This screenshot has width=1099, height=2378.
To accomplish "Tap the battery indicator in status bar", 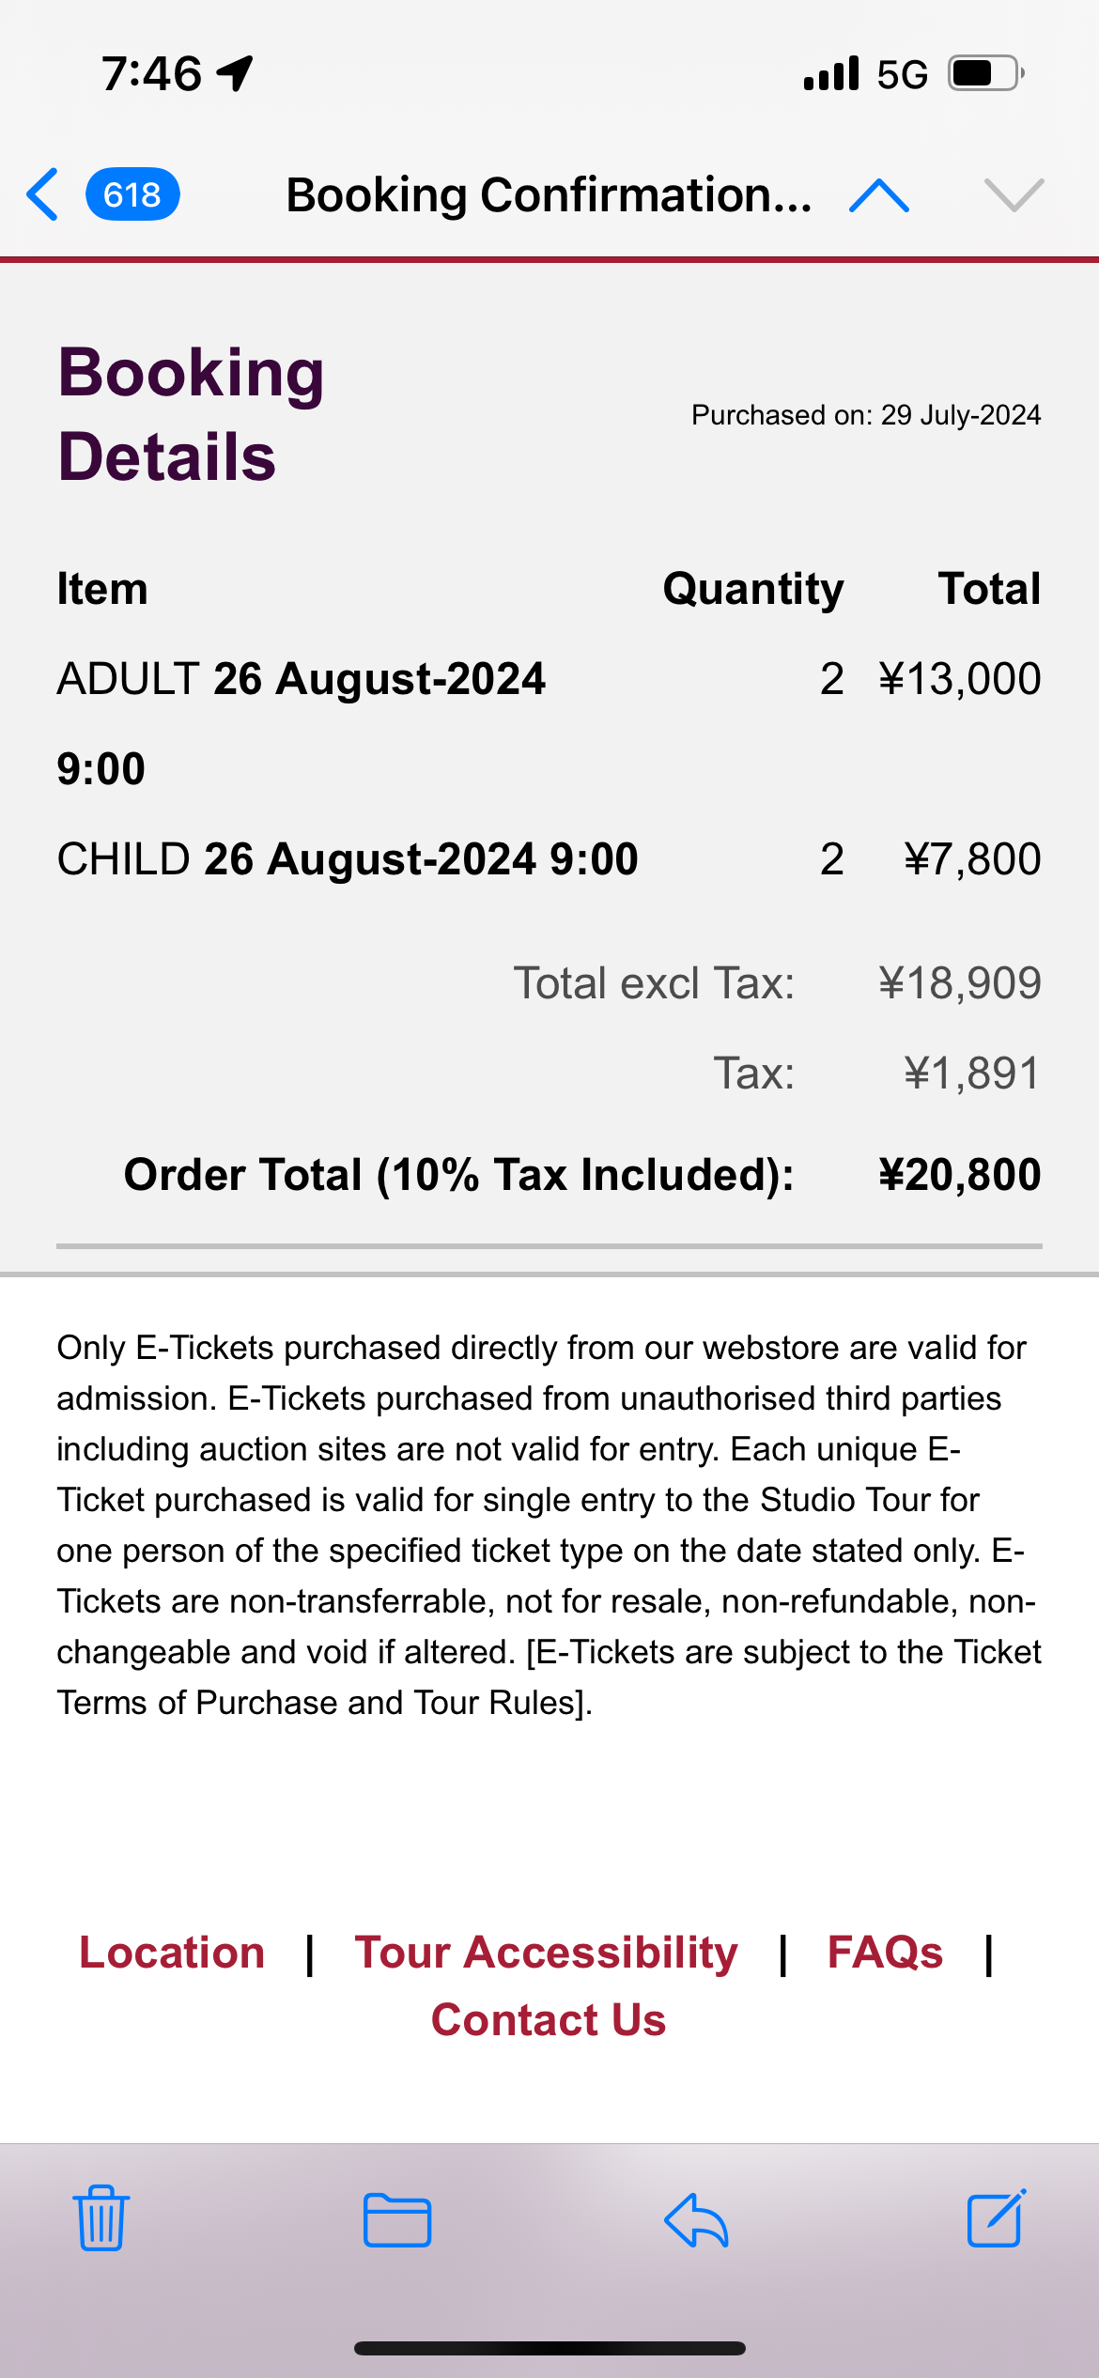I will tap(983, 73).
